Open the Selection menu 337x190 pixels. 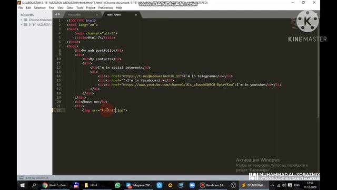(x=40, y=8)
